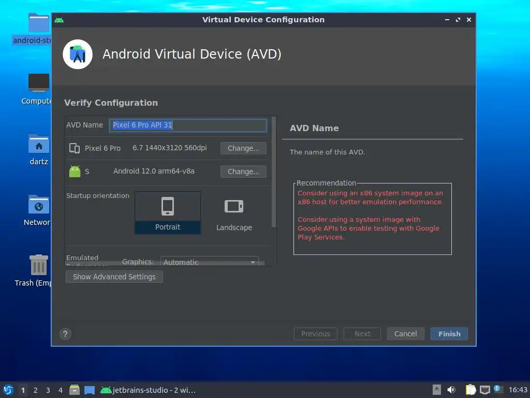
Task: Click the green Android S system image icon
Action: 75,171
